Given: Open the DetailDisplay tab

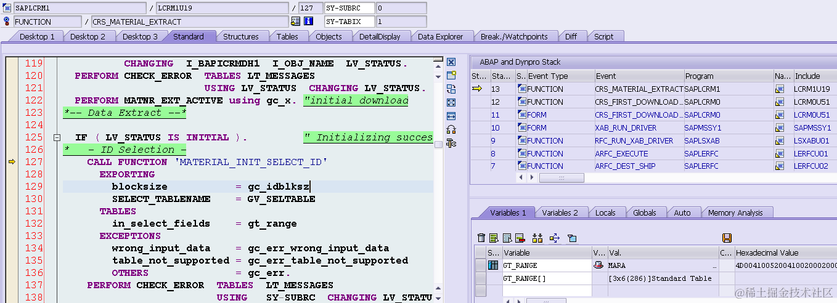Looking at the screenshot, I should 380,36.
